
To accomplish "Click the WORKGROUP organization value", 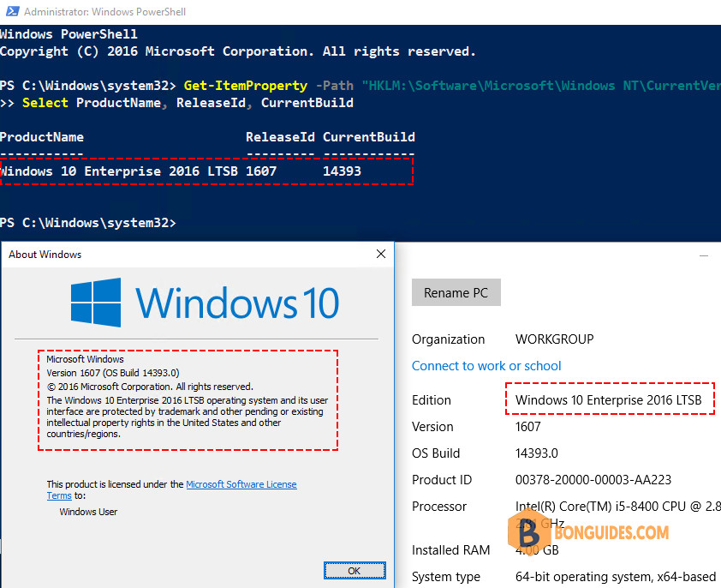I will (x=555, y=339).
